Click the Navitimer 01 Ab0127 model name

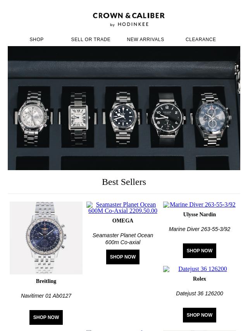click(x=46, y=296)
